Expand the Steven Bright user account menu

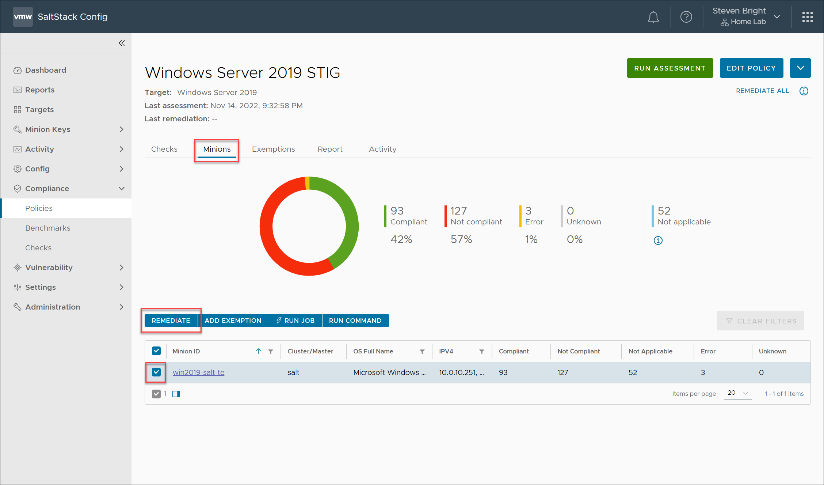[777, 16]
